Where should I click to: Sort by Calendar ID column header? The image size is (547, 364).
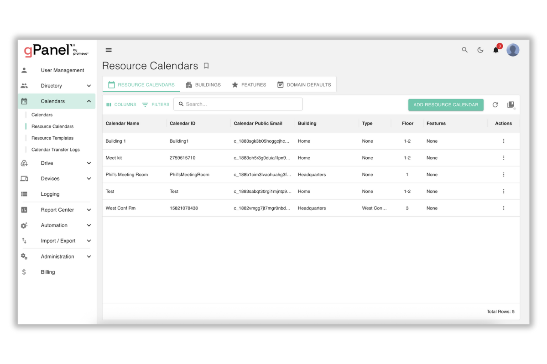coord(182,124)
